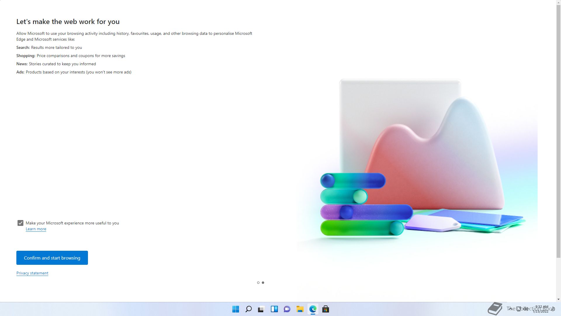
Task: Click Confirm and start browsing
Action: (x=52, y=258)
